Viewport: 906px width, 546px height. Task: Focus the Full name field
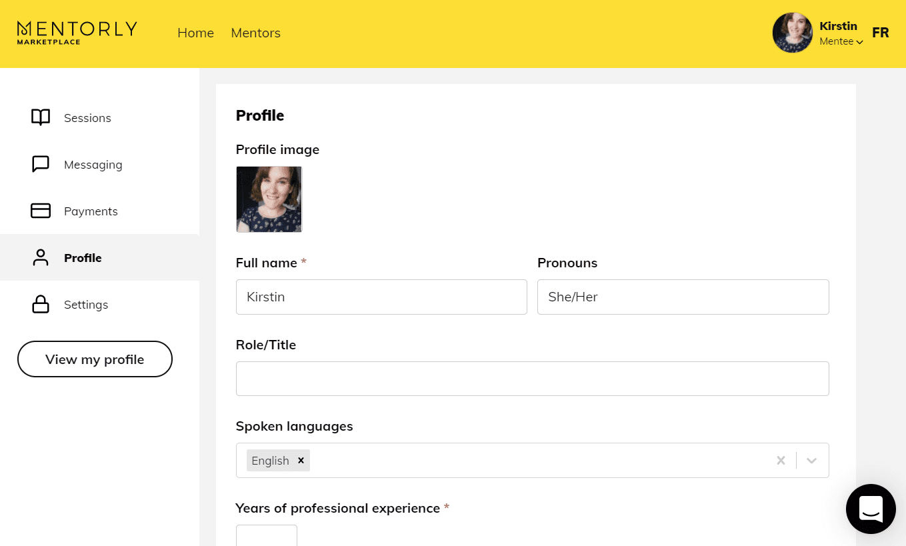(381, 297)
